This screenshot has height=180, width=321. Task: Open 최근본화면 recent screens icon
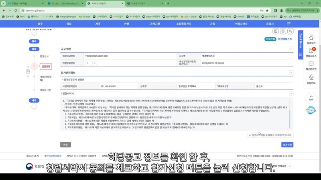(311, 64)
